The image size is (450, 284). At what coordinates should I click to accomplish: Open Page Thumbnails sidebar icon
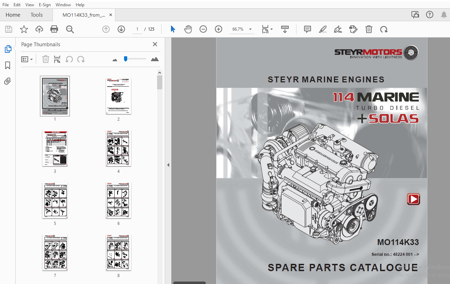[8, 49]
